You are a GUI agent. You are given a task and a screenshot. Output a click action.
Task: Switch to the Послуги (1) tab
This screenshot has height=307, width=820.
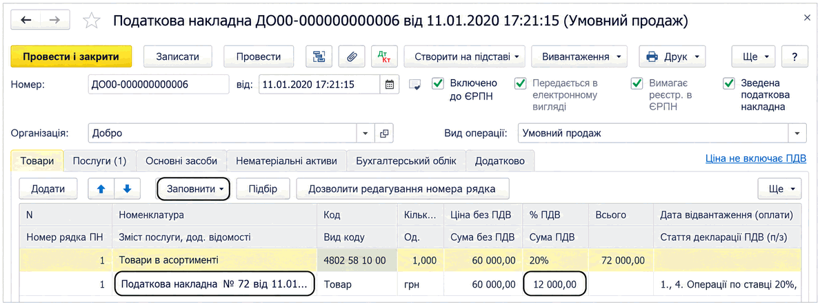(x=100, y=161)
